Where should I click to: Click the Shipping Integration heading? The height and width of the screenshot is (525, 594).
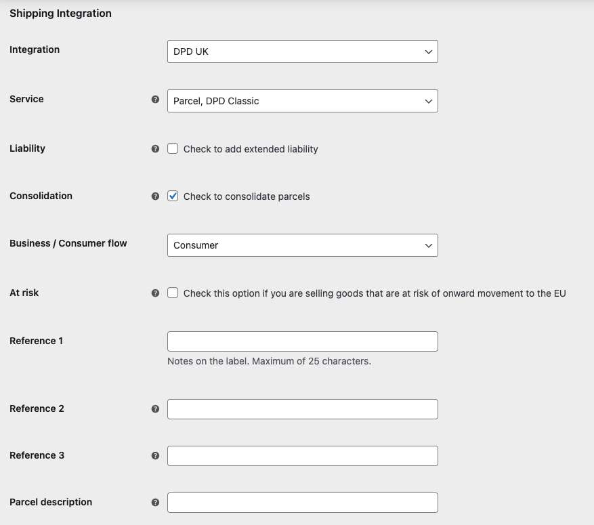coord(60,13)
